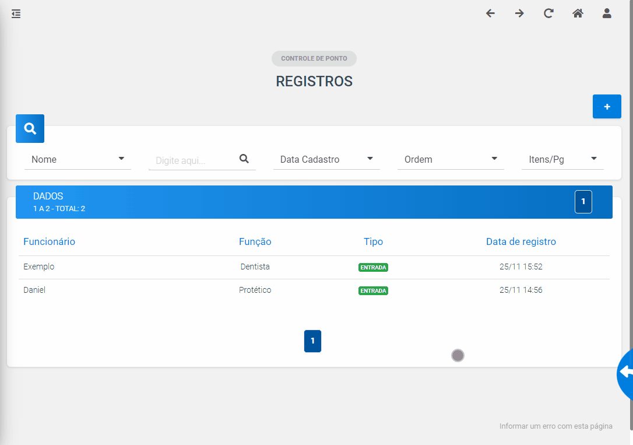This screenshot has height=445, width=633.
Task: Select page 1 in the DADOS header
Action: tap(583, 201)
